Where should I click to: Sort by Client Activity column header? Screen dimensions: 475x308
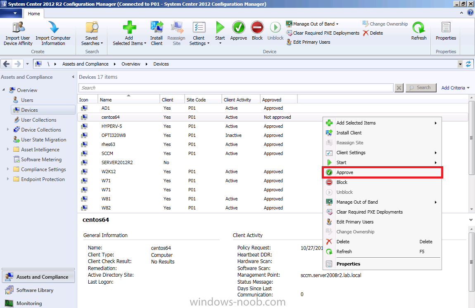241,99
